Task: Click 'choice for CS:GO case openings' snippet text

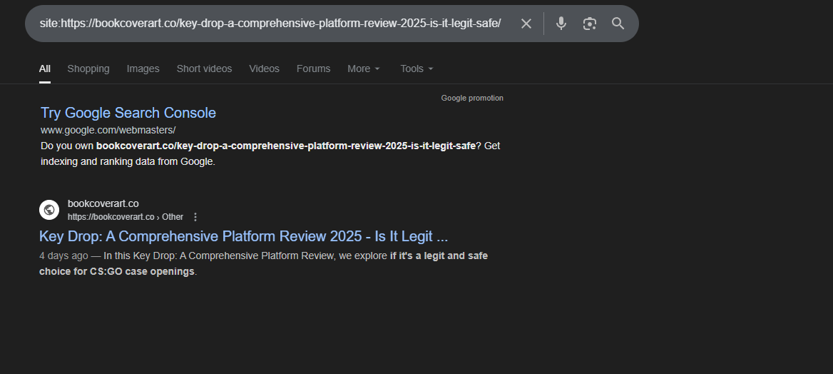Action: [117, 271]
